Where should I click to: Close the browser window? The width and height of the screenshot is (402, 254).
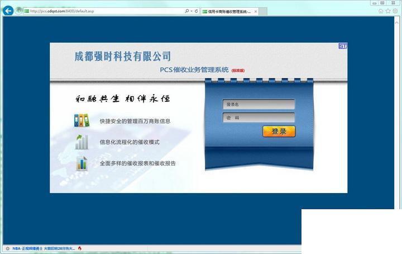coord(393,3)
